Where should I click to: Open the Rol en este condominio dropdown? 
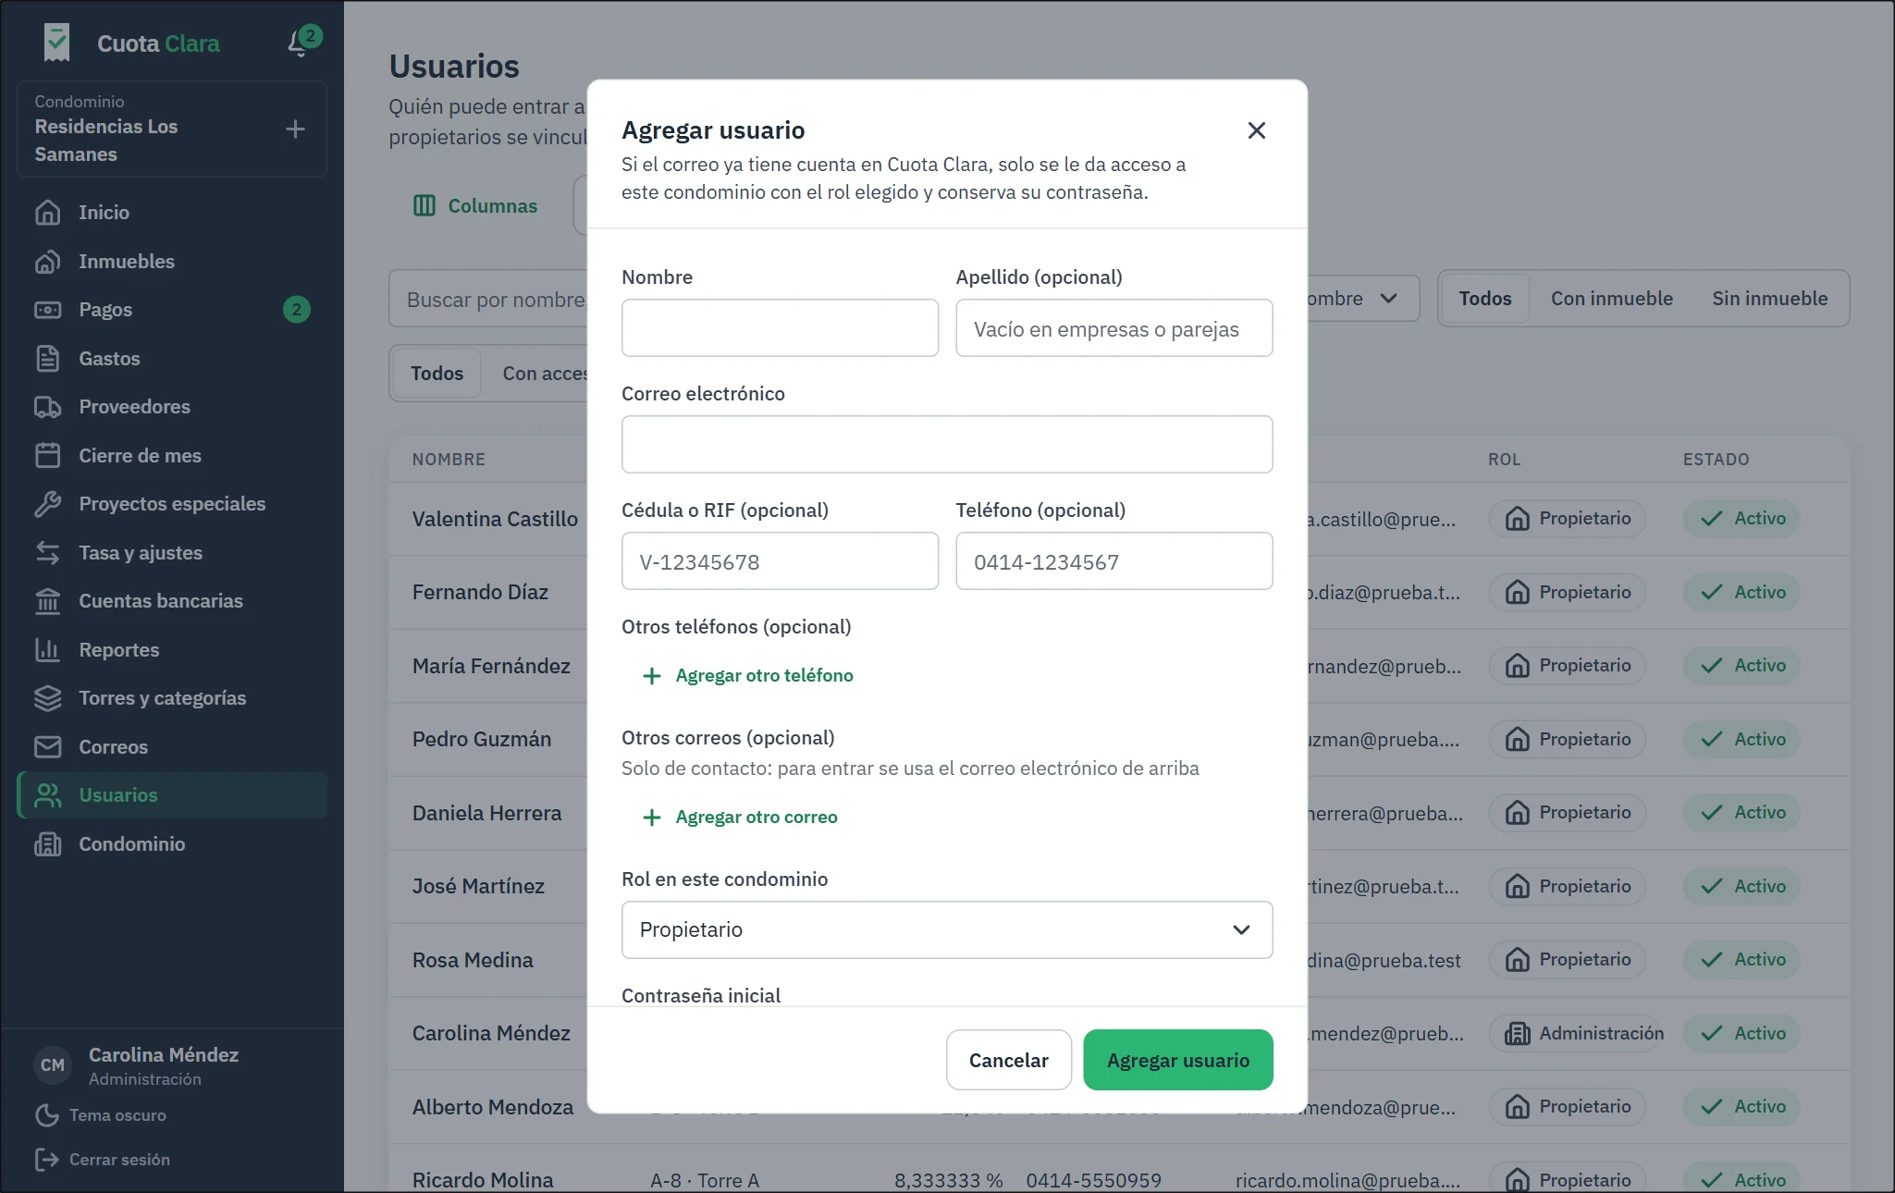947,929
